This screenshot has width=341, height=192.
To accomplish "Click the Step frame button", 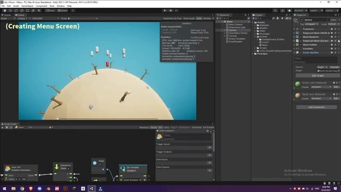I will pyautogui.click(x=176, y=11).
